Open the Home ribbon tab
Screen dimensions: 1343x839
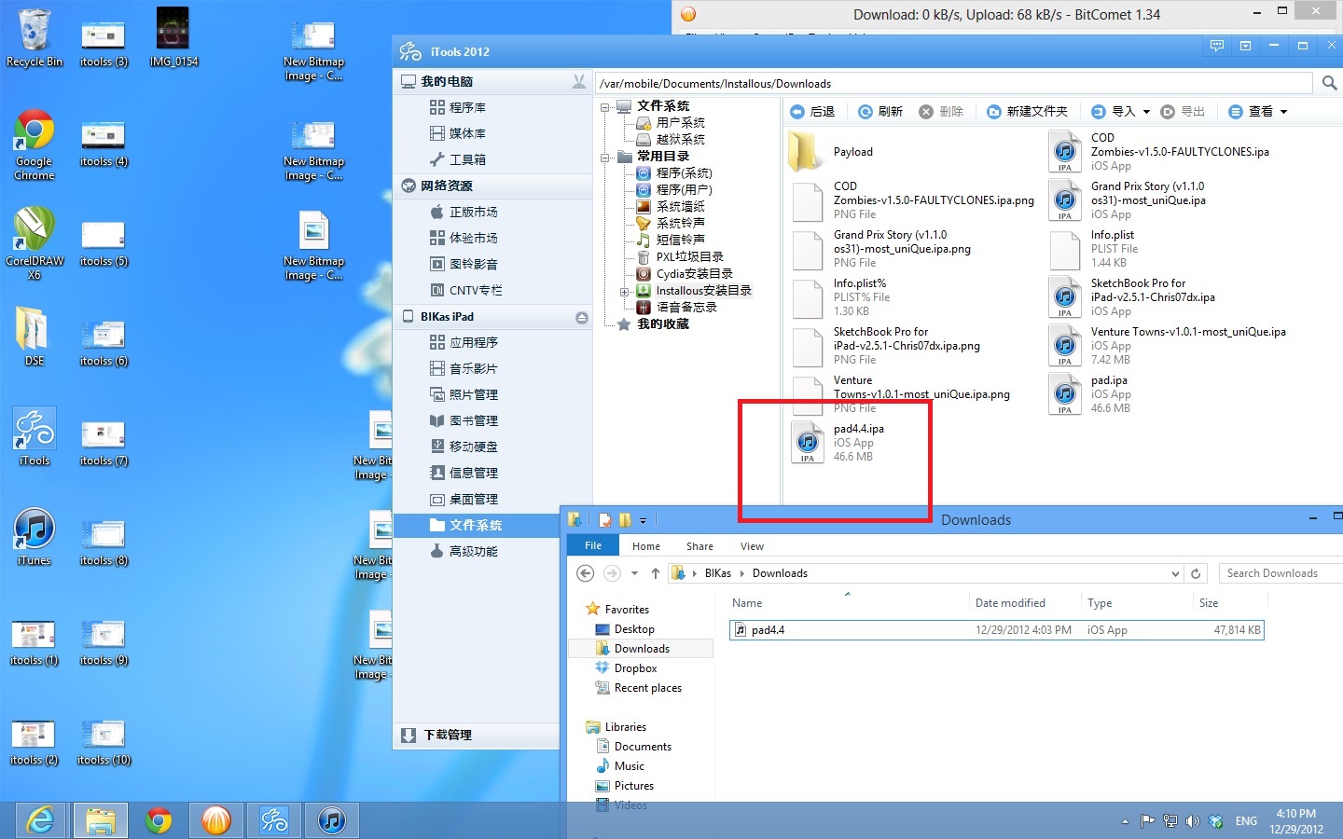click(646, 546)
